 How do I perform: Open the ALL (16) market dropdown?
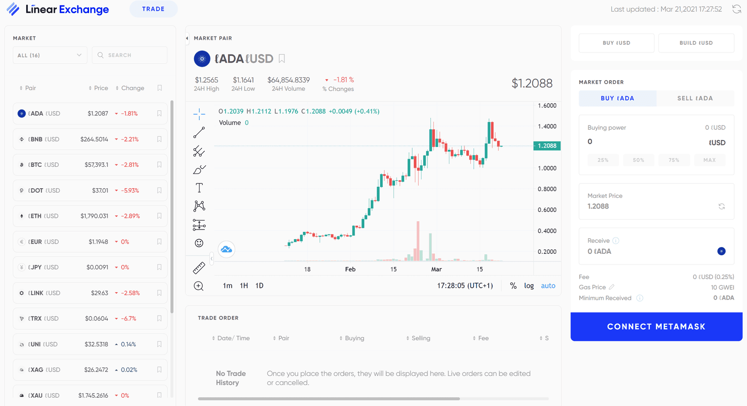(50, 55)
